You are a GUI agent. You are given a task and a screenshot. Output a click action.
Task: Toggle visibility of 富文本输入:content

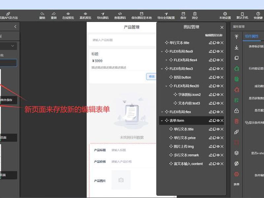click(x=218, y=164)
